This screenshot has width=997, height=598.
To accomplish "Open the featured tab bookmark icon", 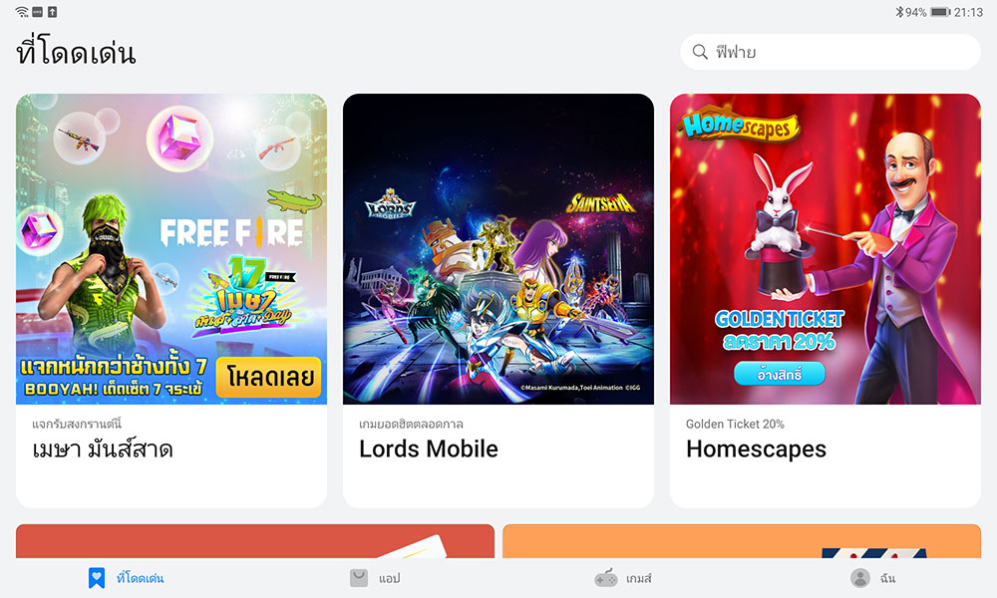I will tap(97, 578).
